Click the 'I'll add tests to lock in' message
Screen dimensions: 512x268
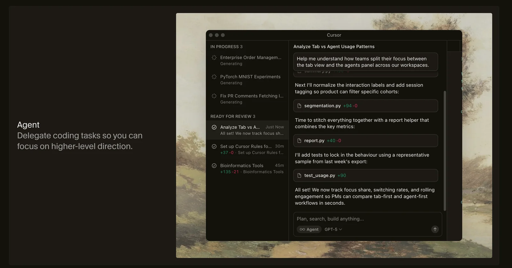(362, 158)
